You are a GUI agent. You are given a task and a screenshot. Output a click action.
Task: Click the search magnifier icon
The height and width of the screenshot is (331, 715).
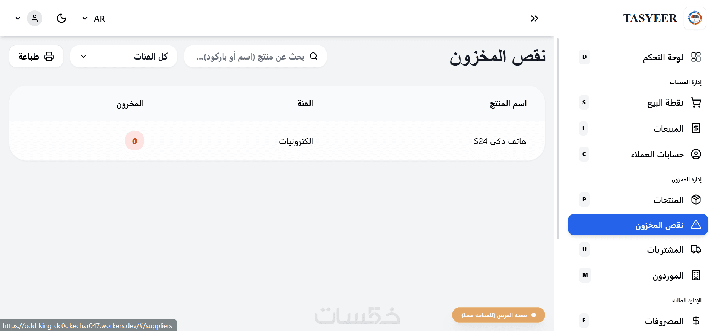[x=314, y=56]
